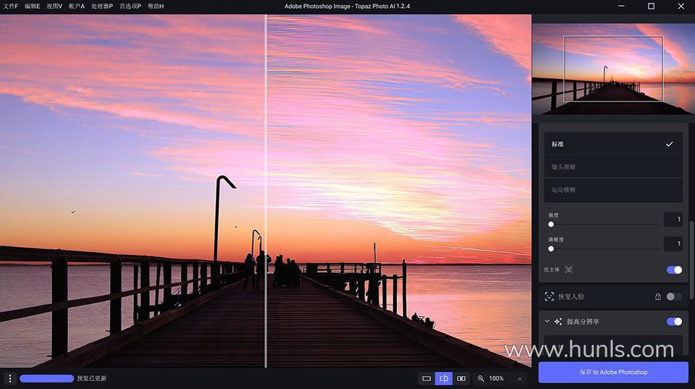Open the three-dot options menu at bottom-left
The width and height of the screenshot is (695, 389).
pyautogui.click(x=9, y=378)
